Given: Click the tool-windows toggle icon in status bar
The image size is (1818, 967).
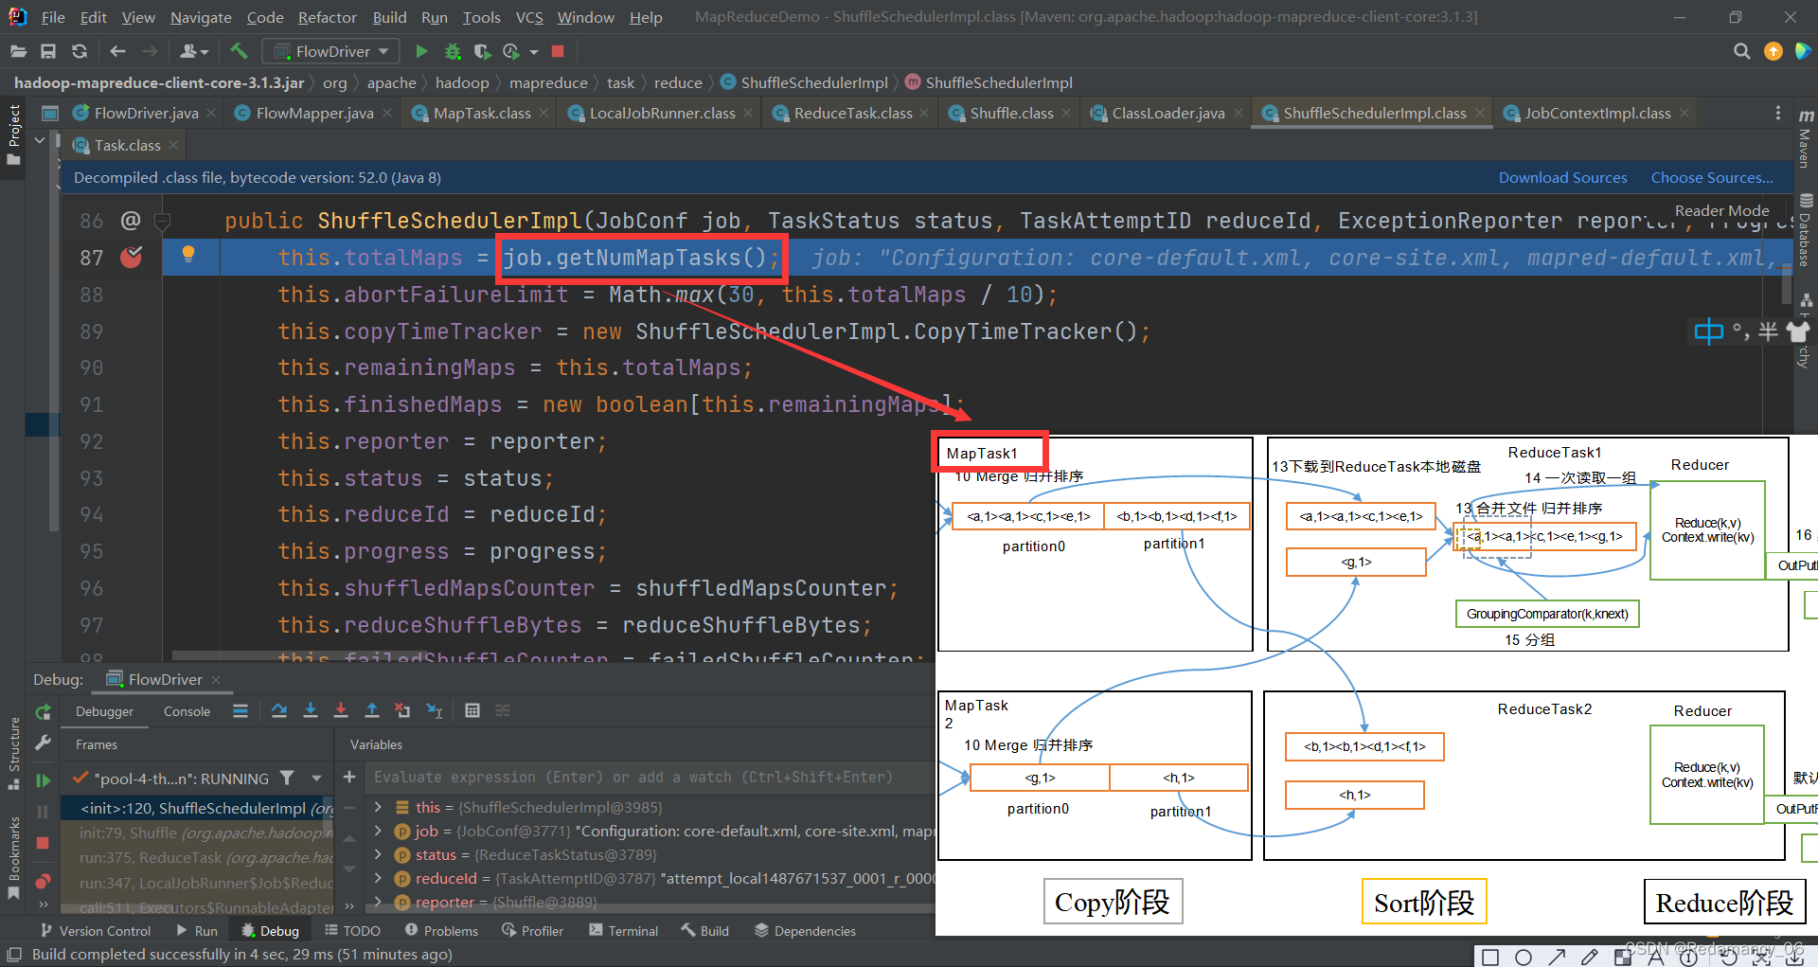Looking at the screenshot, I should pyautogui.click(x=13, y=955).
